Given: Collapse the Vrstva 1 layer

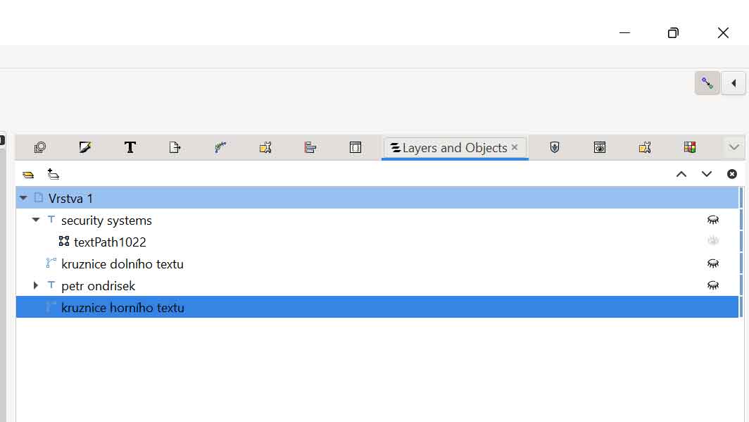Looking at the screenshot, I should click(x=23, y=199).
